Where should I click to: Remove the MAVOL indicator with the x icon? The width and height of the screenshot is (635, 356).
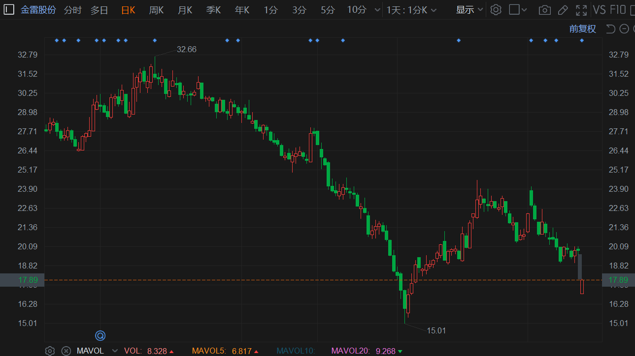(66, 351)
